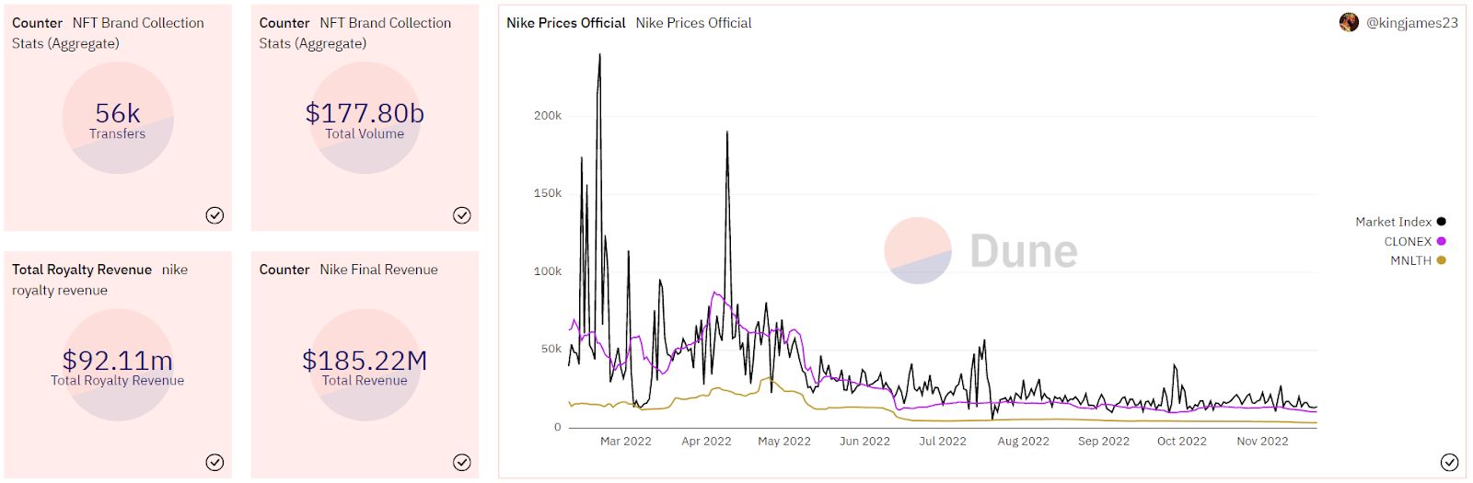
Task: Open the Nike Prices Official chart title
Action: [x=565, y=23]
